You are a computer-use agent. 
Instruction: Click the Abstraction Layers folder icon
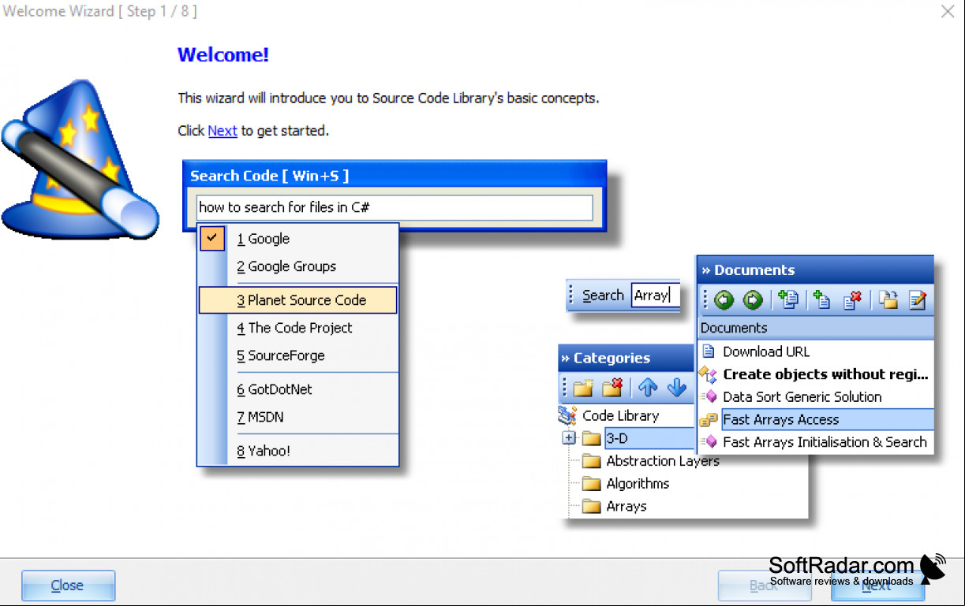pyautogui.click(x=592, y=461)
